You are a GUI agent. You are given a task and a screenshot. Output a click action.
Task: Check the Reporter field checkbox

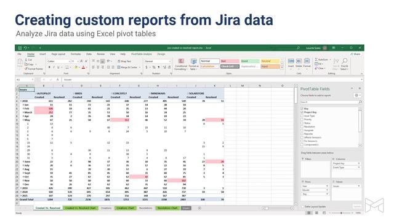click(x=302, y=134)
